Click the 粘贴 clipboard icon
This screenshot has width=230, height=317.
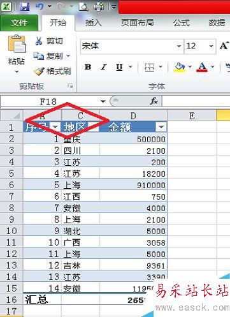tap(17, 43)
